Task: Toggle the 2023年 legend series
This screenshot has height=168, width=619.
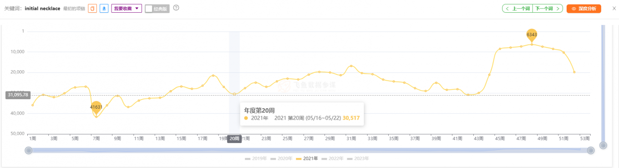Action: point(358,158)
